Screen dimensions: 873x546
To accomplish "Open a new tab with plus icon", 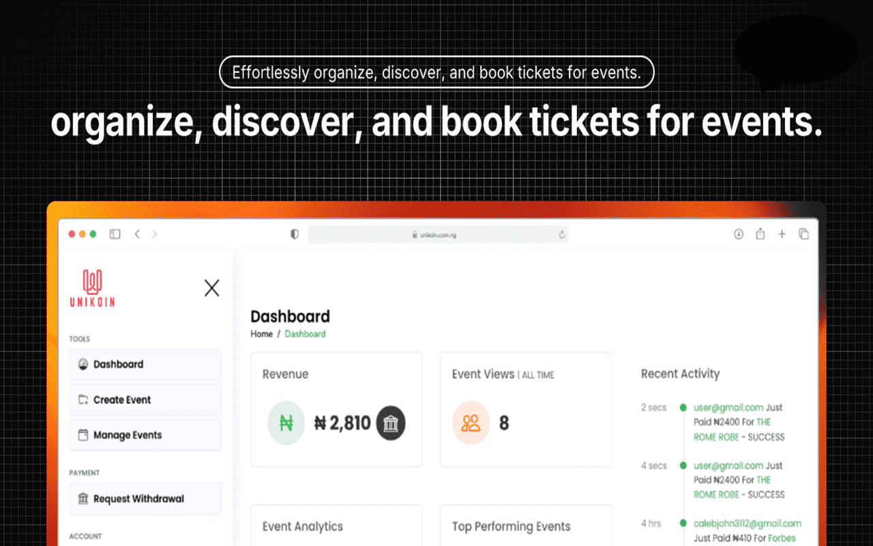I will (782, 234).
